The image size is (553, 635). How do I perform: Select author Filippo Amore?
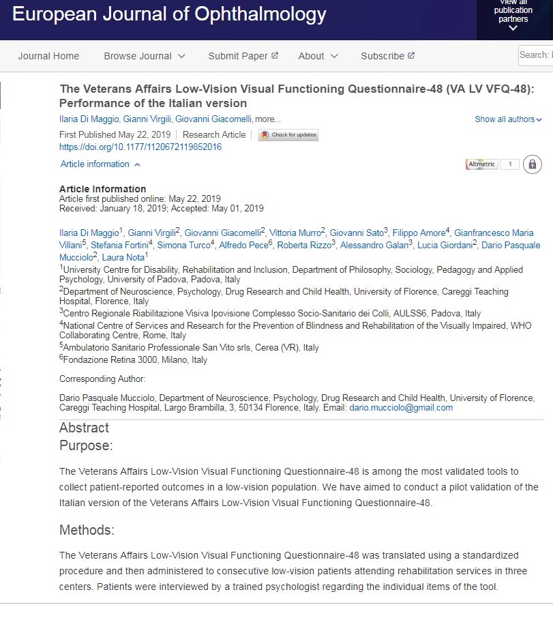pos(419,233)
